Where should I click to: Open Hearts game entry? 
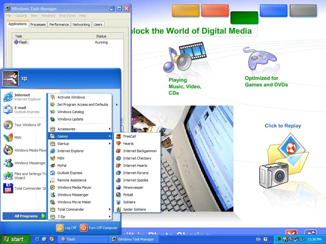[x=137, y=144]
